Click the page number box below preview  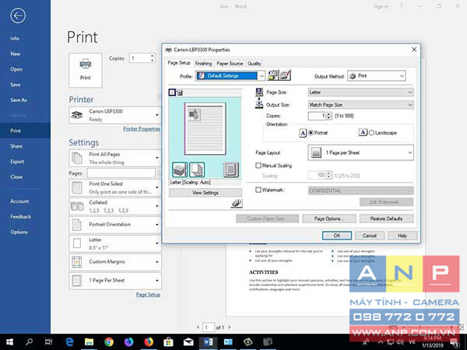[x=209, y=327]
